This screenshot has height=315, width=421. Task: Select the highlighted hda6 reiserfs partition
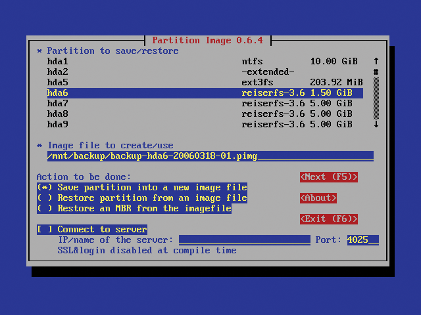pos(197,93)
